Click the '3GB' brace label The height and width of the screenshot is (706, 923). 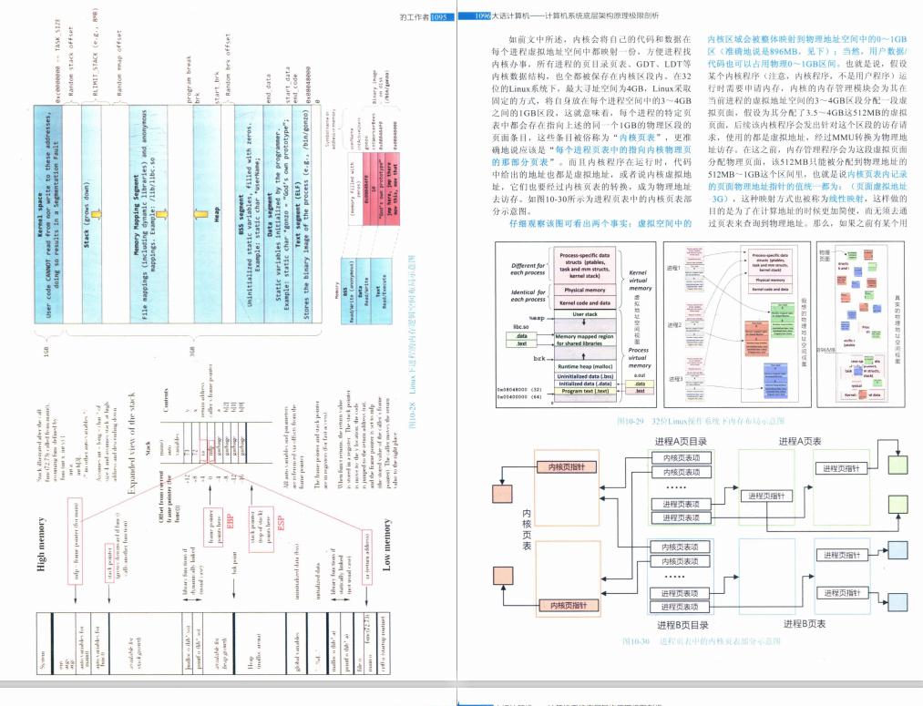[x=192, y=352]
